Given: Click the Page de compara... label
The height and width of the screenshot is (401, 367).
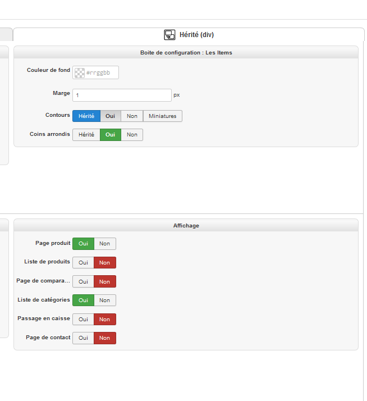Looking at the screenshot, I should [43, 281].
